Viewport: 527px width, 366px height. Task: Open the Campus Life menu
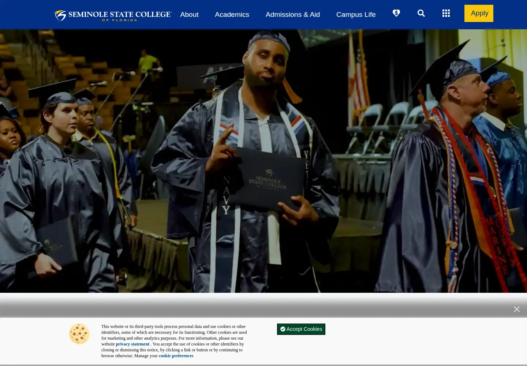click(x=356, y=15)
